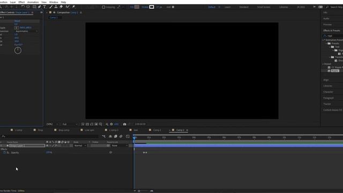343x193 pixels.
Task: Click the zoom out mountain icon under timeline
Action: (135, 191)
